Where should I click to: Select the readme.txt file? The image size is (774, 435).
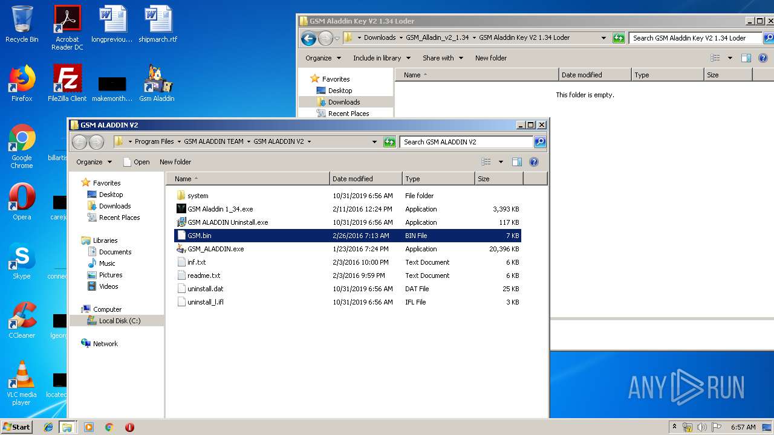[x=204, y=275]
